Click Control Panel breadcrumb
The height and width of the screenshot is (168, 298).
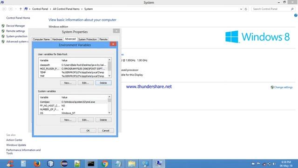pyautogui.click(x=40, y=9)
